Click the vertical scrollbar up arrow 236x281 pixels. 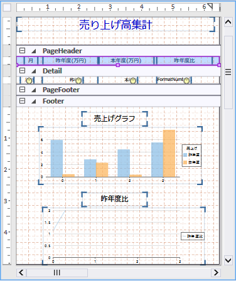coord(228,22)
